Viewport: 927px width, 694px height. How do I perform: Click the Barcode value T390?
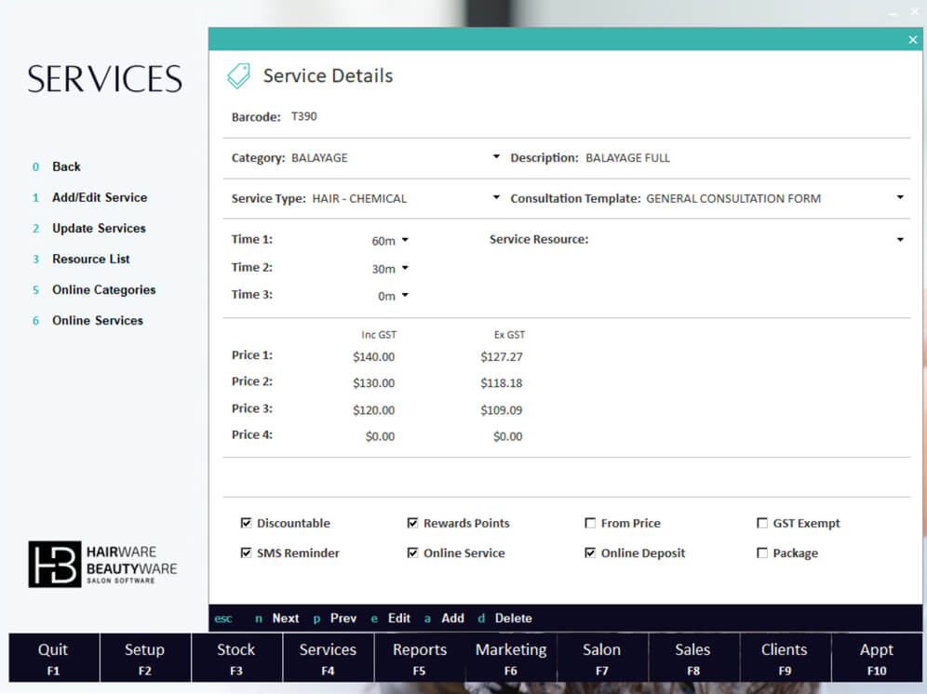point(303,116)
